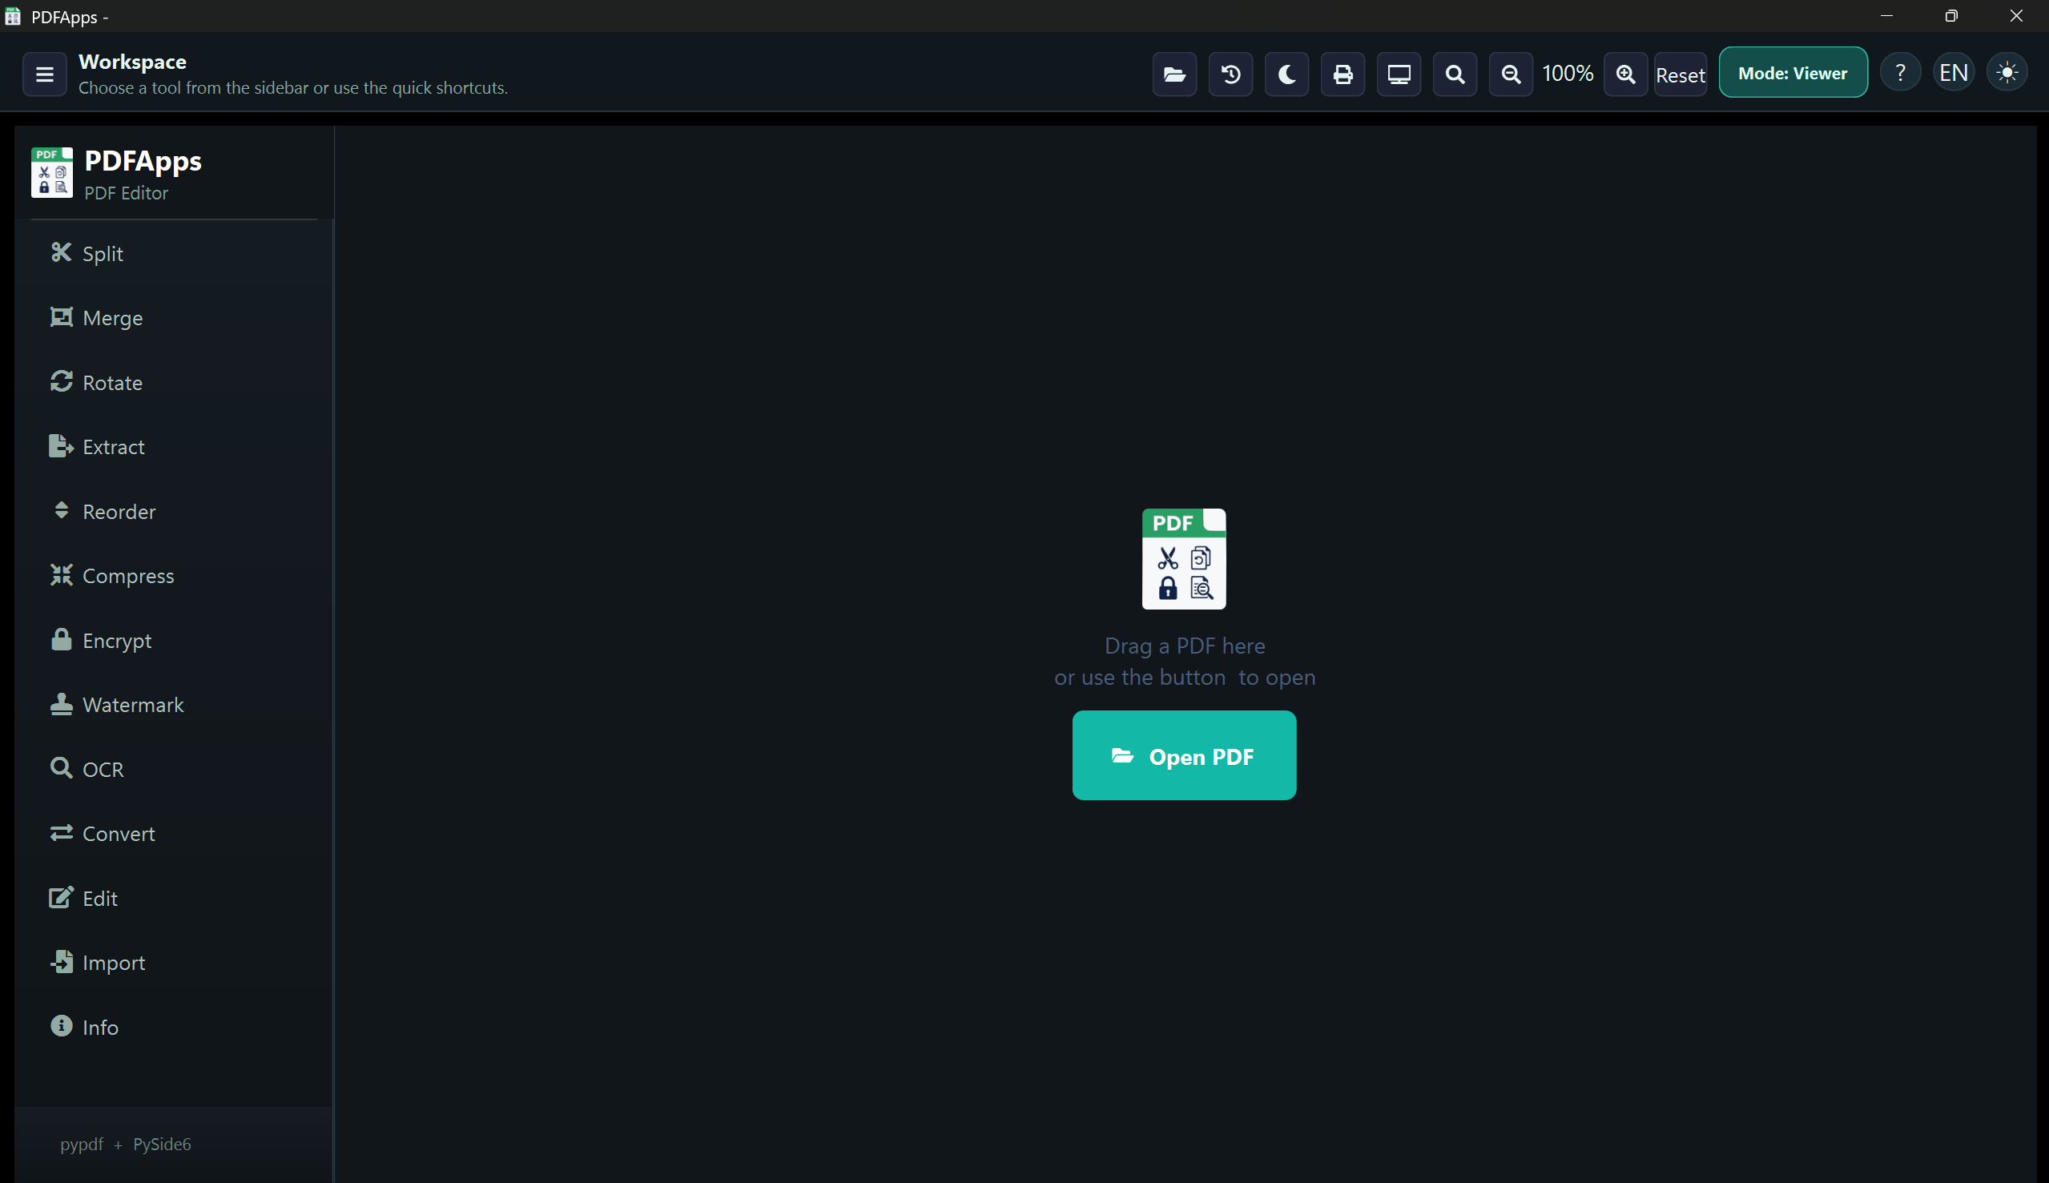Click the central PDF drop zone icon
Screen dimensions: 2049x1183
tap(1184, 559)
